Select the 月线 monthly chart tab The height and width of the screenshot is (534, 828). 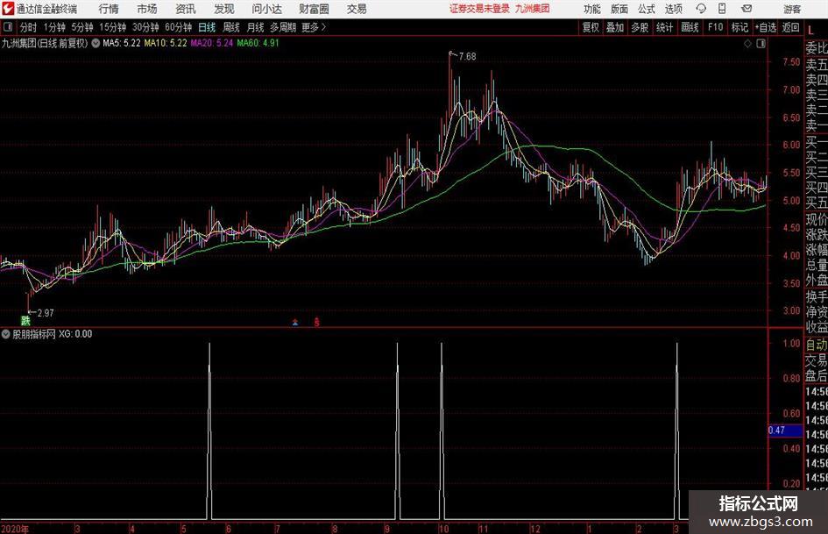256,27
